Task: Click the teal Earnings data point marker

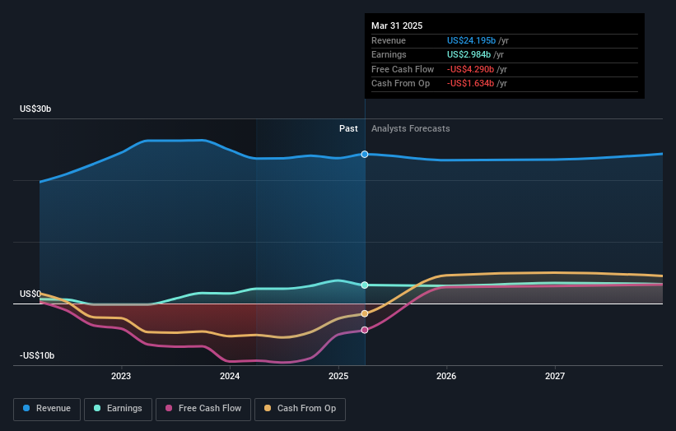Action: click(365, 285)
